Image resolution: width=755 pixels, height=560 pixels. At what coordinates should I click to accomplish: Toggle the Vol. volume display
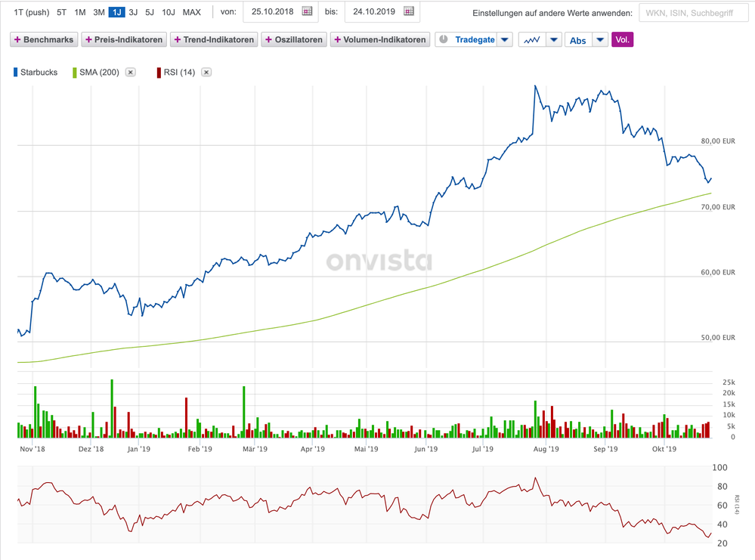click(622, 40)
